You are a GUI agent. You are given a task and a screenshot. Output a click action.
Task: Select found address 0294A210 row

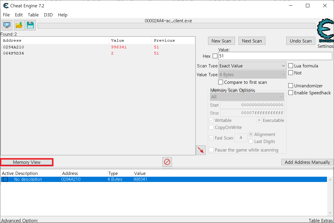click(x=98, y=47)
